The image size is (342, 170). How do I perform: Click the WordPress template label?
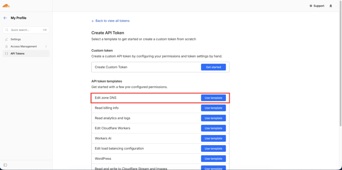pyautogui.click(x=103, y=159)
